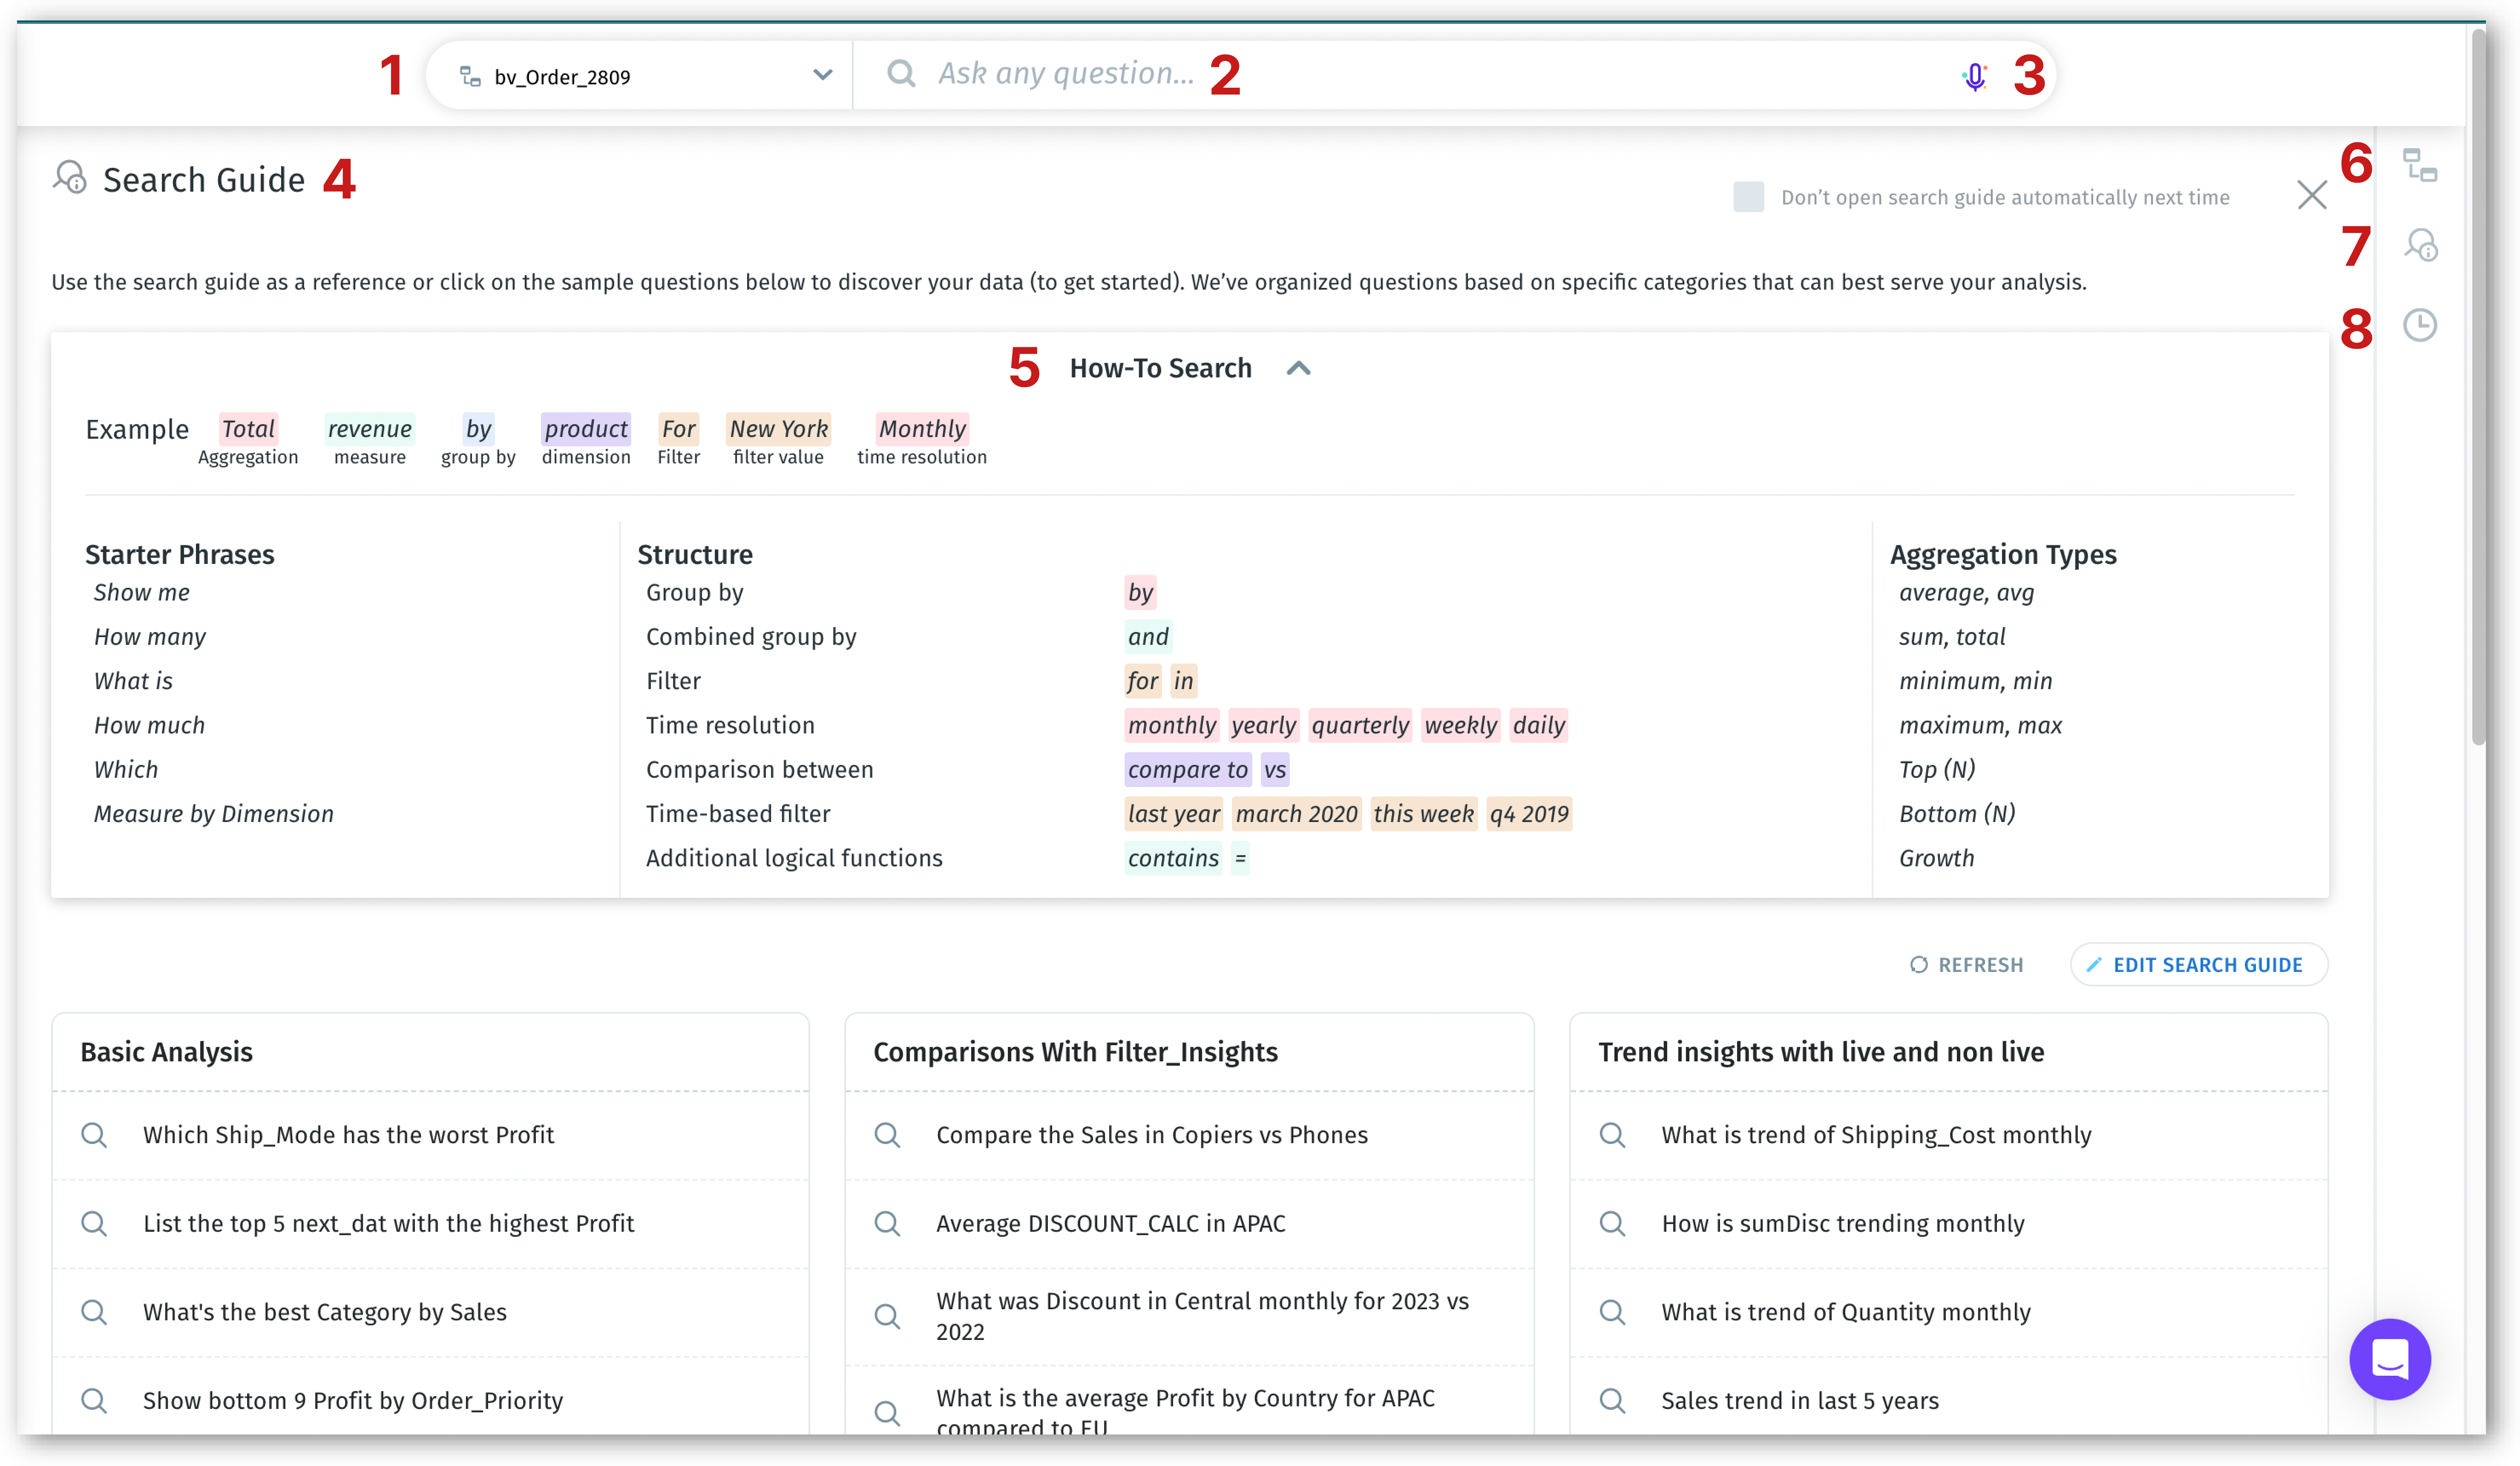Select 'Compare the Sales in Copiers vs Phones'
Image resolution: width=2520 pixels, height=1466 pixels.
(1151, 1135)
